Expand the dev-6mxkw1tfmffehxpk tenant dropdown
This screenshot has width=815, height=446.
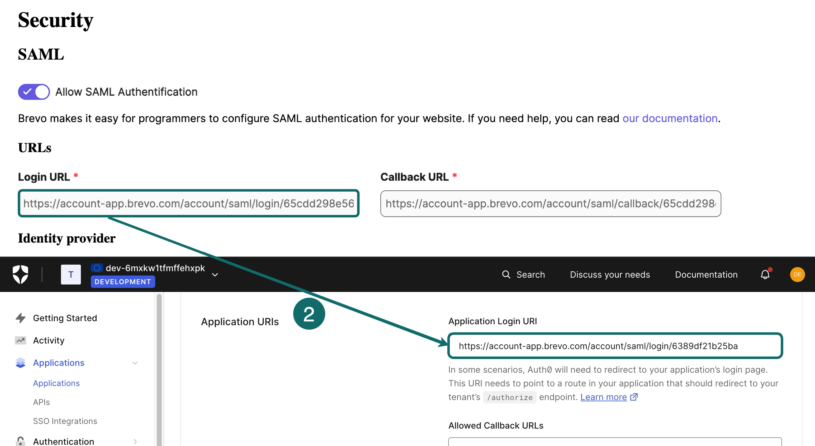click(x=215, y=275)
